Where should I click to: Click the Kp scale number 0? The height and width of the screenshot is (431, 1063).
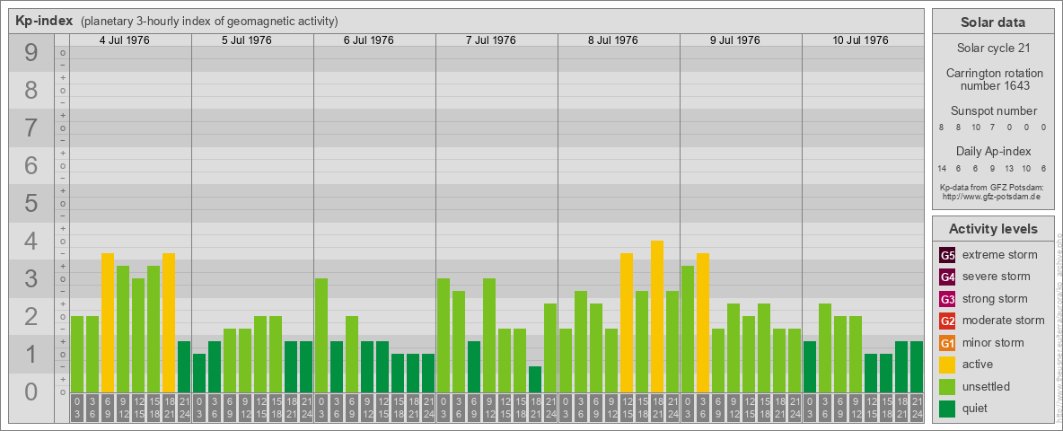pyautogui.click(x=31, y=391)
